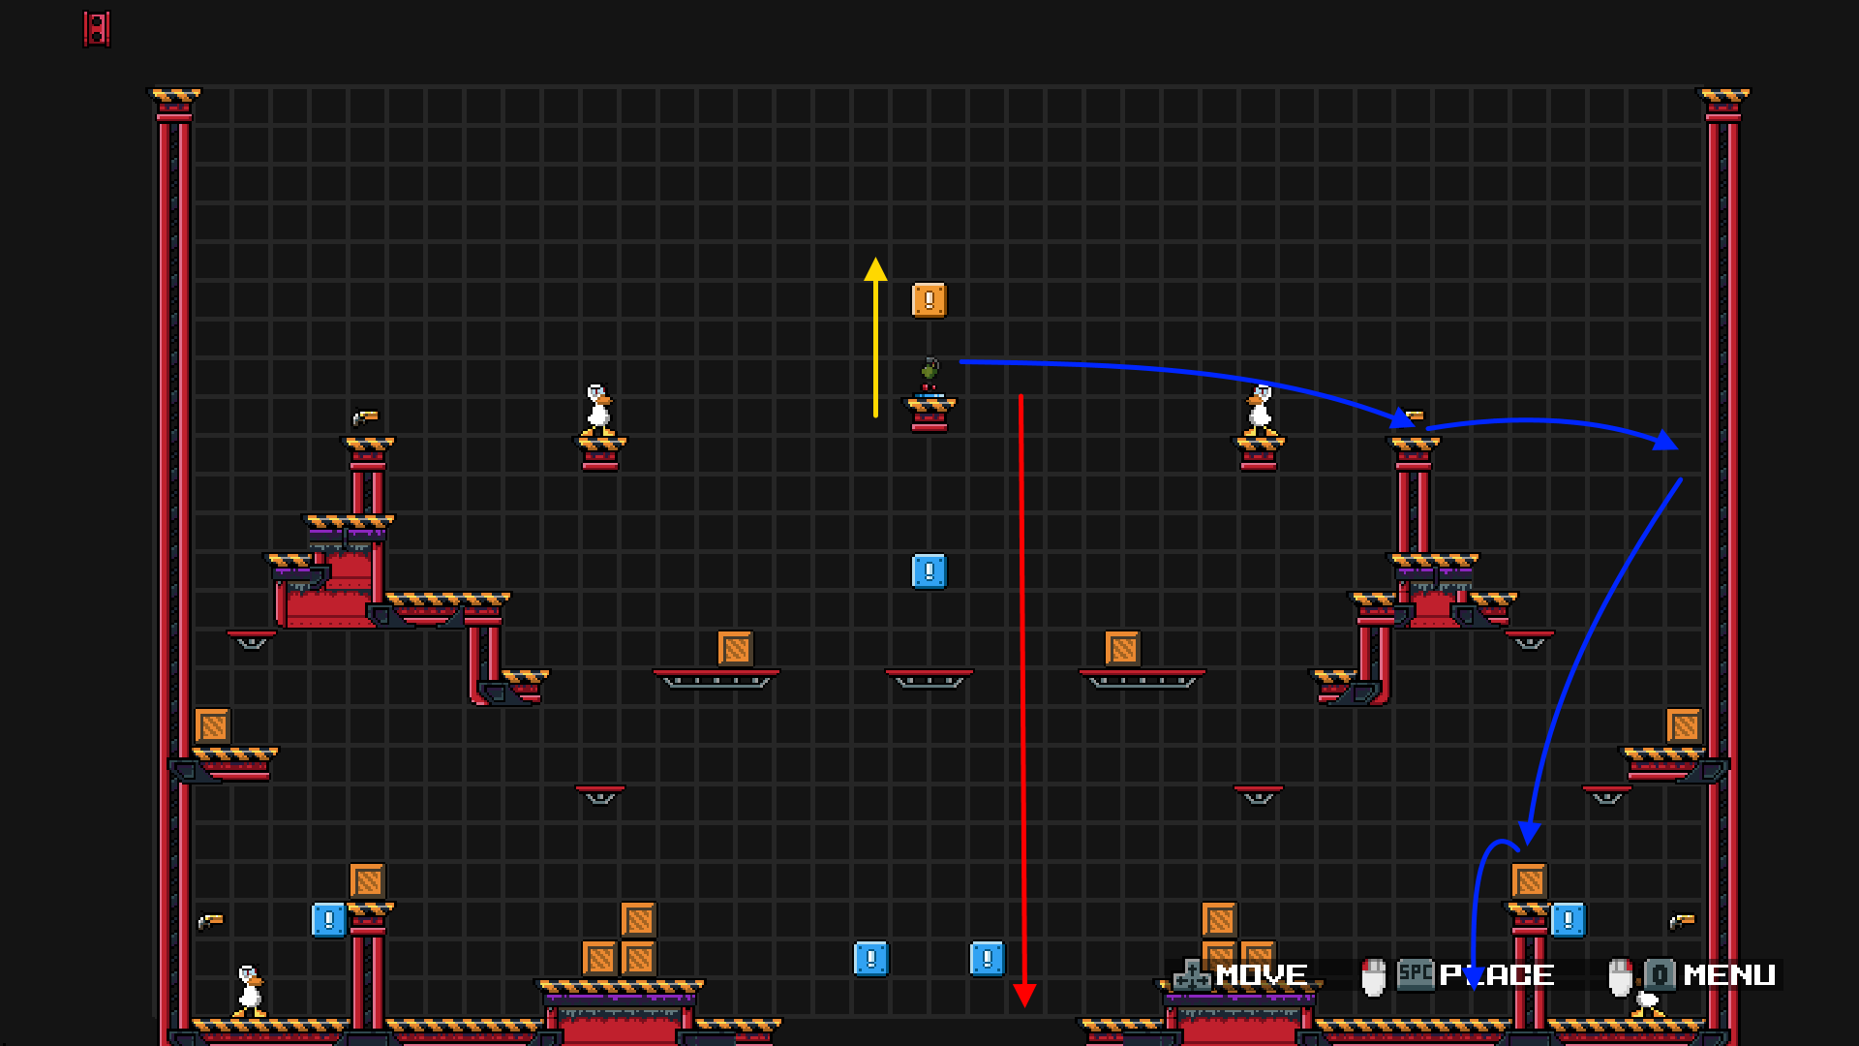Click the pistol above the upper-left pillar
This screenshot has width=1859, height=1046.
pyautogui.click(x=365, y=418)
